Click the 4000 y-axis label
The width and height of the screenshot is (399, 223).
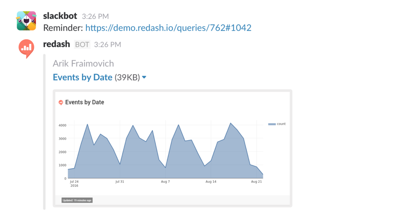tap(62, 125)
